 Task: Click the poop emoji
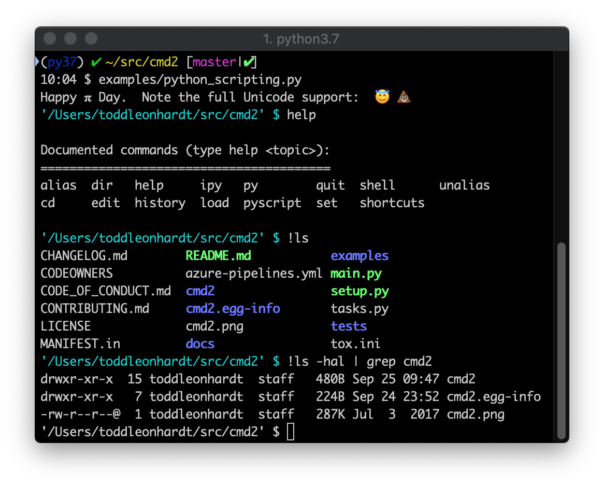(404, 97)
